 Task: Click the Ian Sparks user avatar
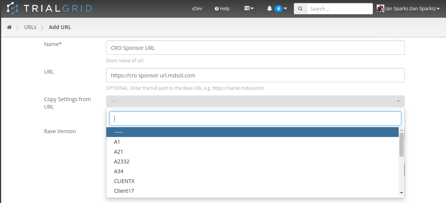[380, 8]
